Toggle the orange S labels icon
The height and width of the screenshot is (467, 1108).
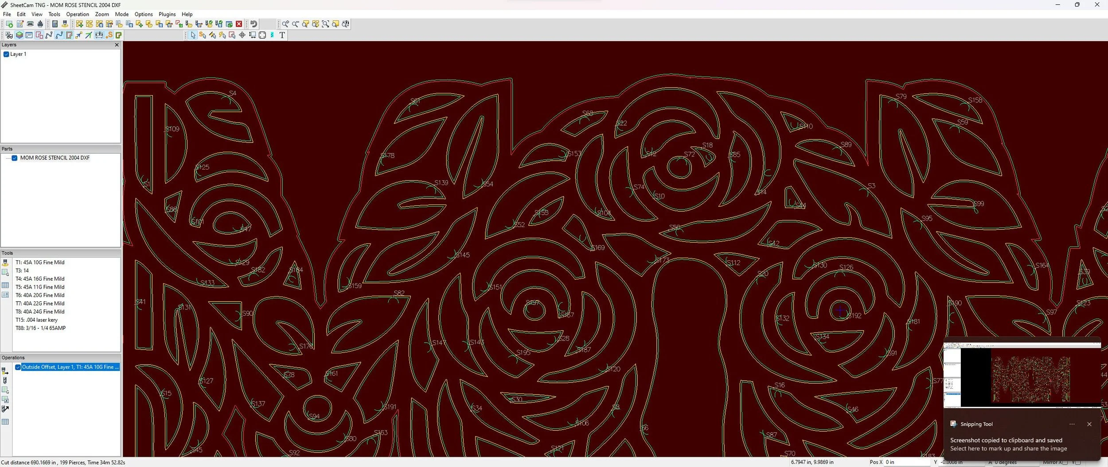click(x=109, y=35)
